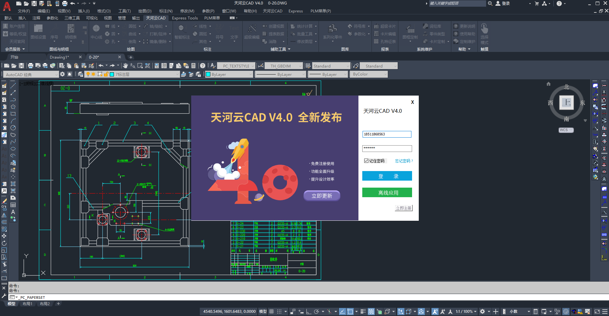Image resolution: width=609 pixels, height=316 pixels.
Task: Toggle grid display in the status bar
Action: (x=272, y=312)
